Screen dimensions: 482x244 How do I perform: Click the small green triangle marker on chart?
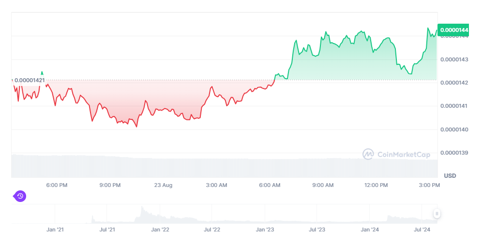click(42, 73)
